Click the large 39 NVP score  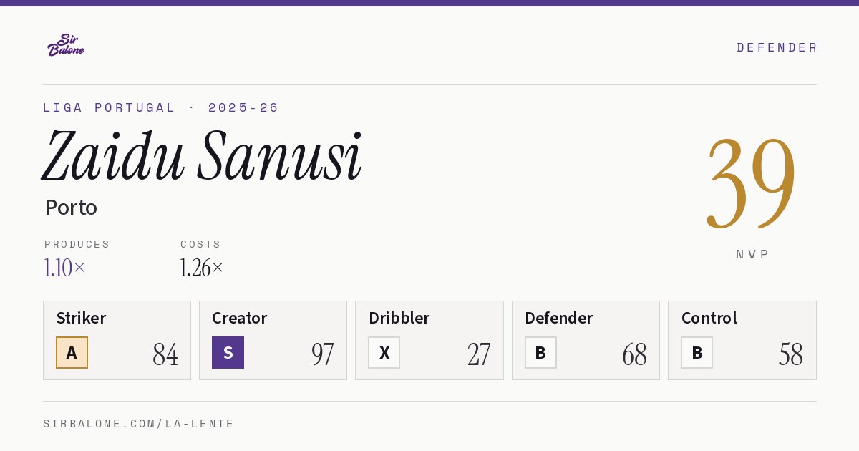tap(751, 183)
